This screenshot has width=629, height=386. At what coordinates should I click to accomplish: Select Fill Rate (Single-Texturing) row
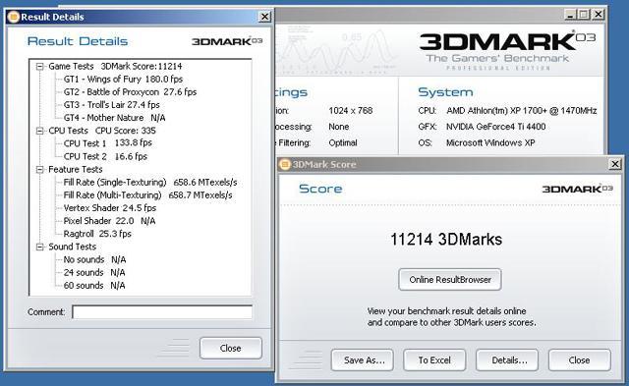[x=150, y=183]
